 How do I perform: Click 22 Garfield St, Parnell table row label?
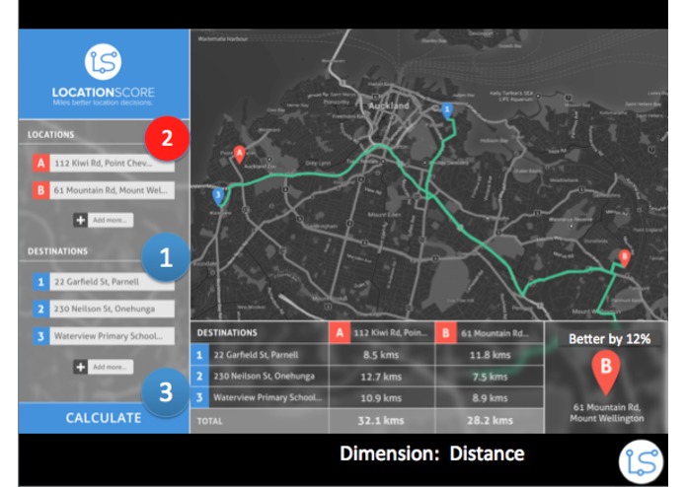tap(256, 355)
